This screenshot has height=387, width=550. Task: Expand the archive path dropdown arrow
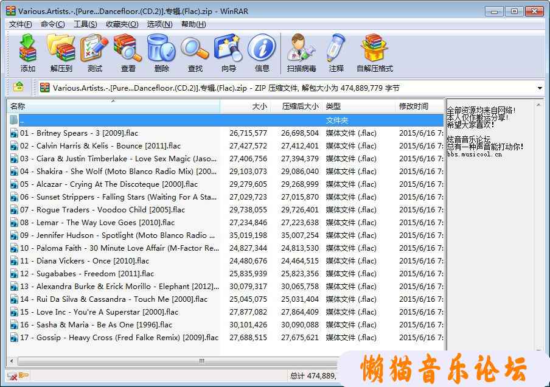[540, 88]
